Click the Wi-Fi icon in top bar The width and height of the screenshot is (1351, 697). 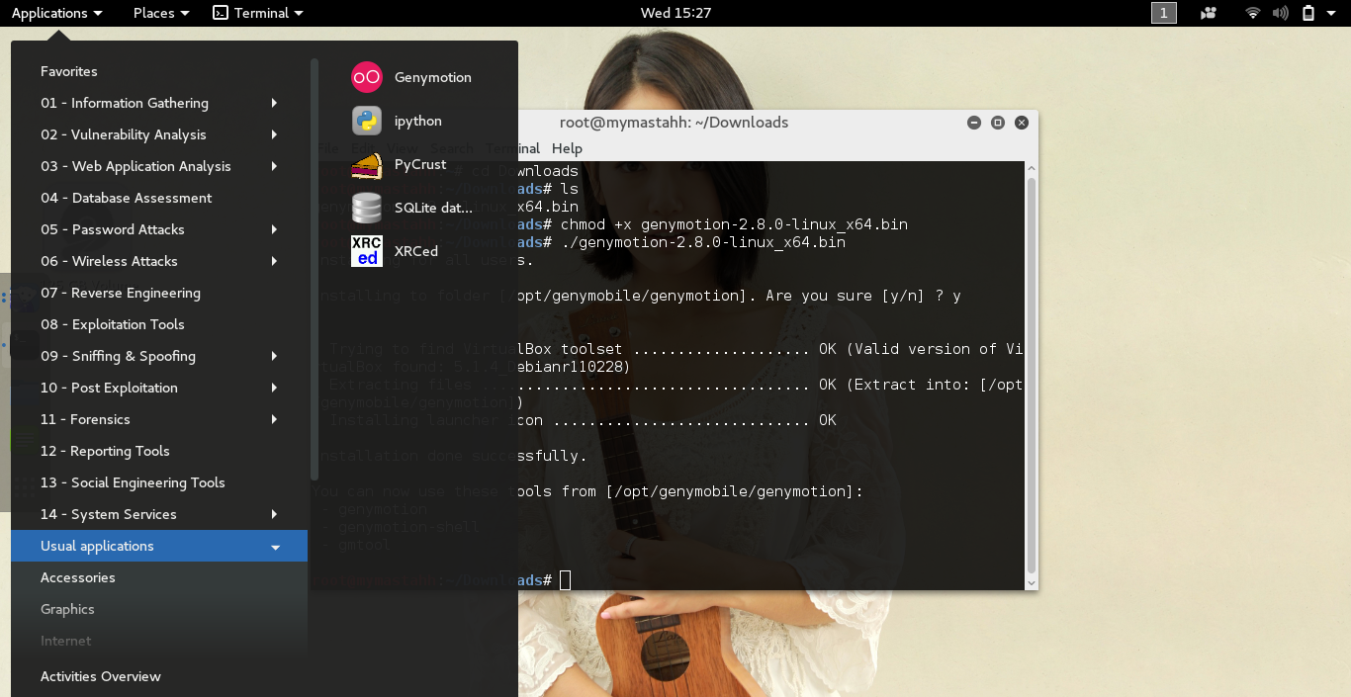1253,13
